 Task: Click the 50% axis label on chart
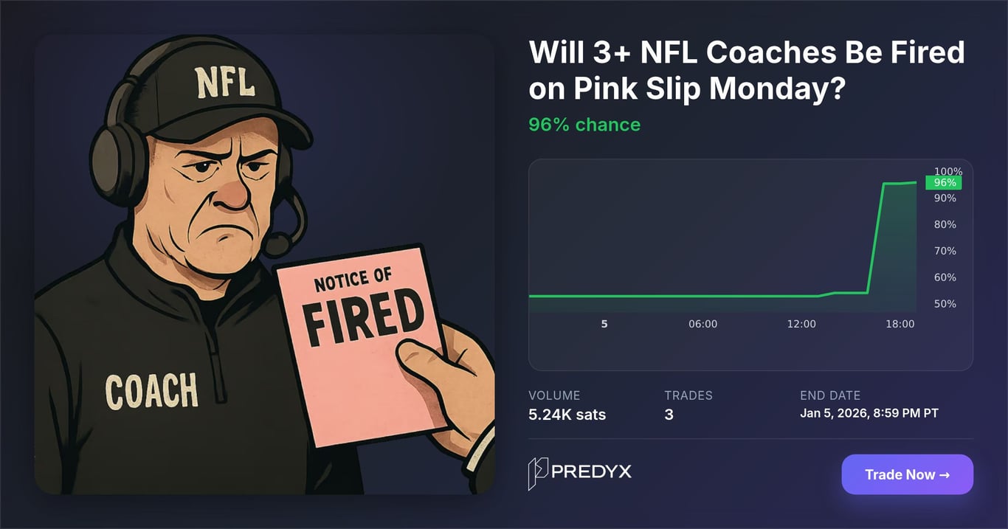945,304
